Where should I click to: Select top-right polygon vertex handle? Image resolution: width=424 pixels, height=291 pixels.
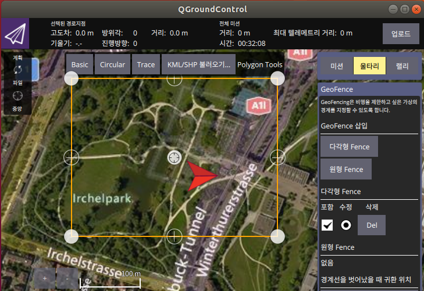point(277,78)
